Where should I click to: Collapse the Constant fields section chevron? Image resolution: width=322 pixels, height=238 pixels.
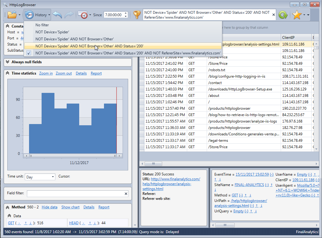click(8, 26)
